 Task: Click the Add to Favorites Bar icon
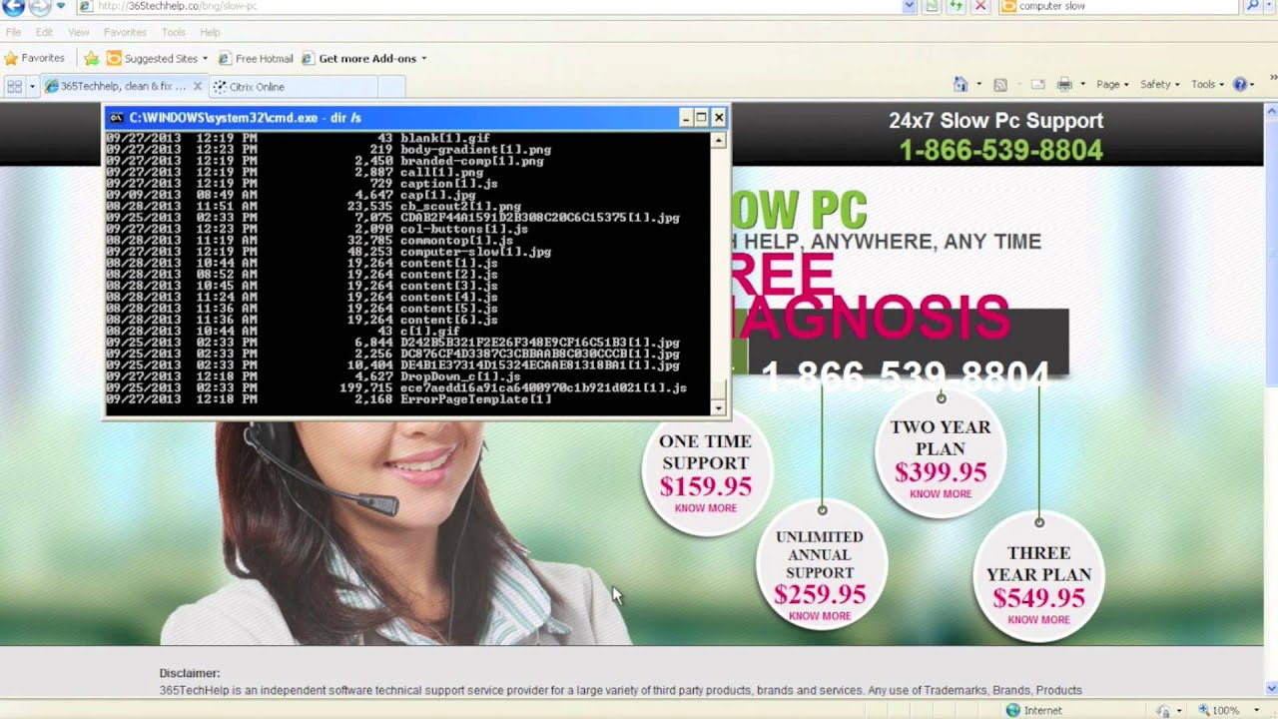tap(91, 59)
